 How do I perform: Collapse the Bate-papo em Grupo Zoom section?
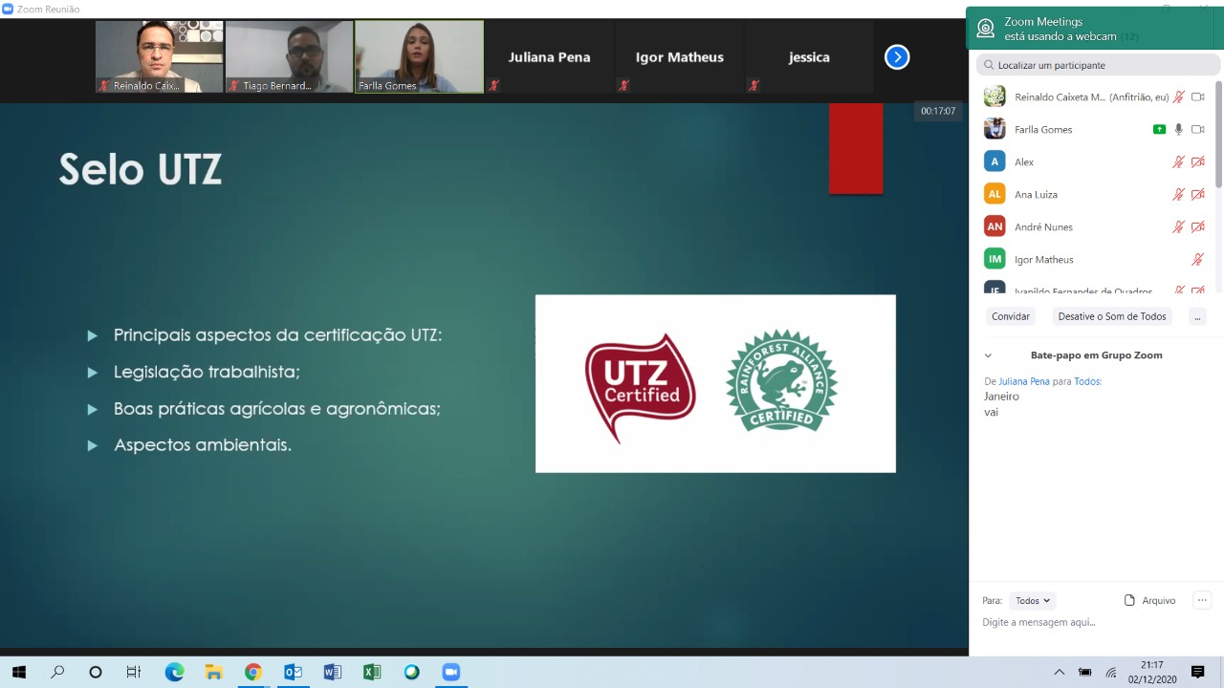(x=988, y=355)
